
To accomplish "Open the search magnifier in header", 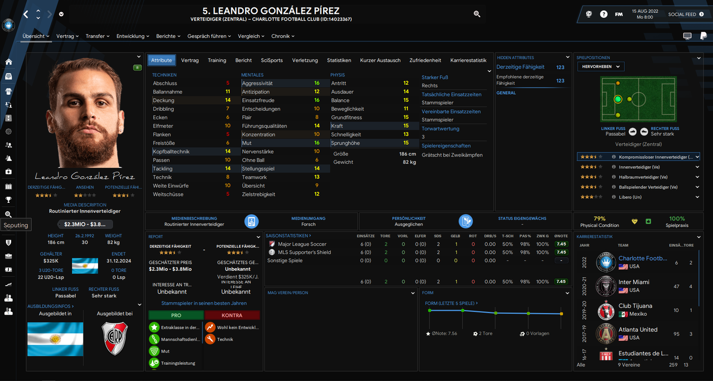I will (x=477, y=14).
